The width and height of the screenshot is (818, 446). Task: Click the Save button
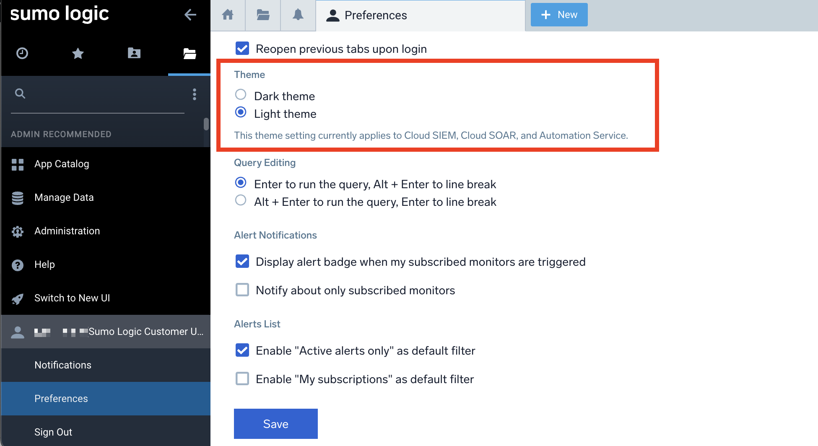click(x=275, y=423)
